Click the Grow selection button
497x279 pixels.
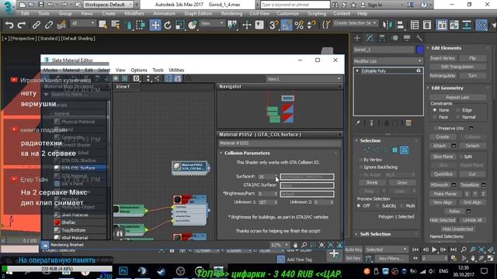[x=402, y=183]
